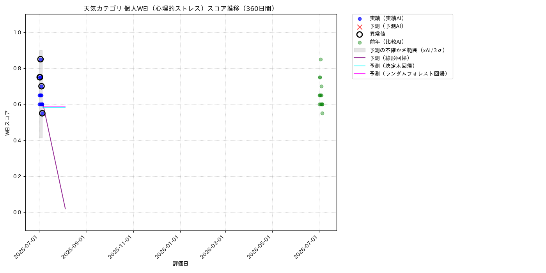Click the green previous-year point at 0.55
Viewport: 546px width, 273px height.
pyautogui.click(x=322, y=113)
